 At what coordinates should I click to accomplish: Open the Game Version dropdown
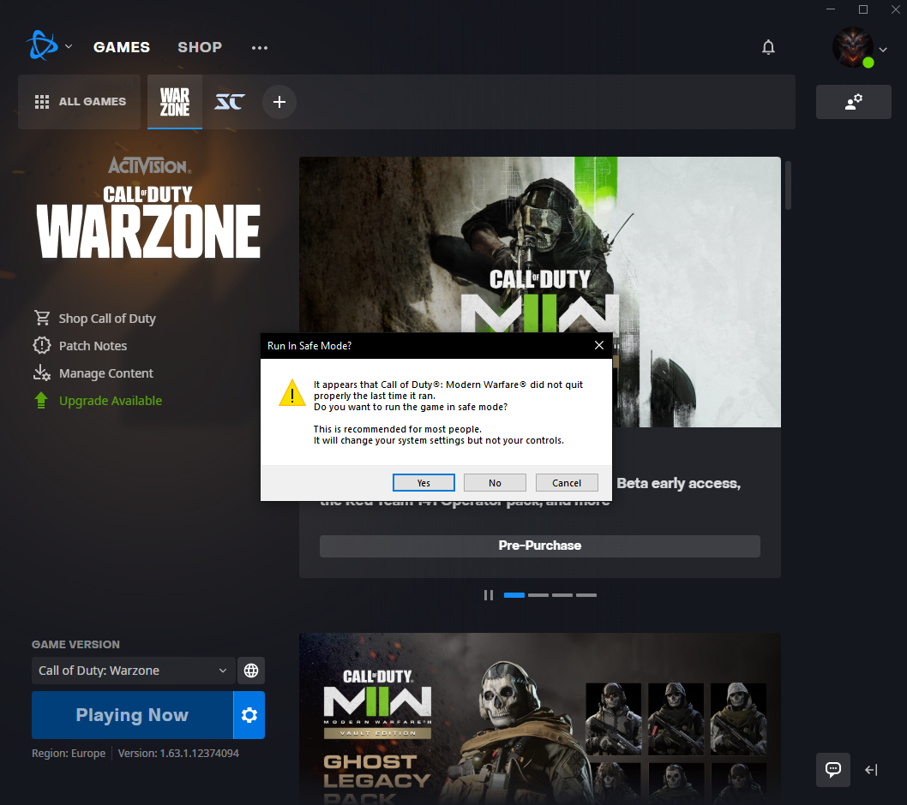(x=134, y=671)
